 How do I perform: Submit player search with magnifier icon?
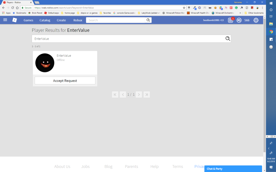(228, 39)
